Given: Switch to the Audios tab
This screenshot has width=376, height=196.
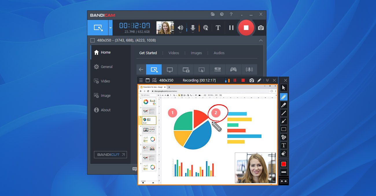Looking at the screenshot, I should (219, 53).
